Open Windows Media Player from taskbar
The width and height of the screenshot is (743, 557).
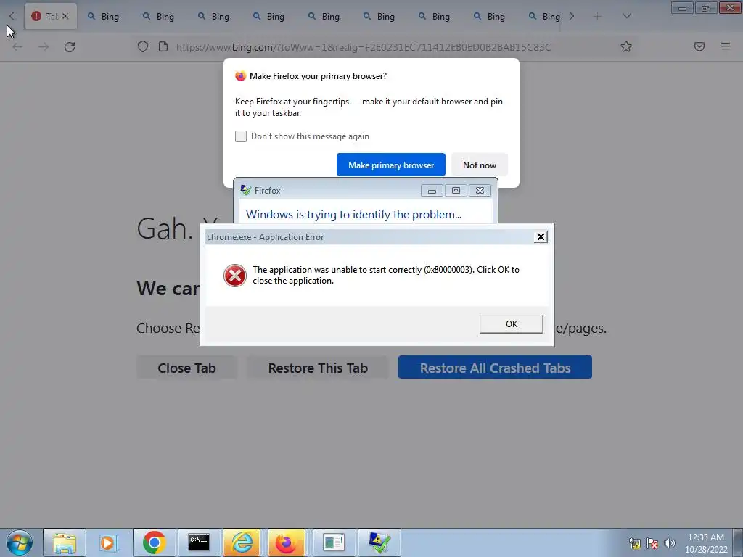tap(109, 542)
